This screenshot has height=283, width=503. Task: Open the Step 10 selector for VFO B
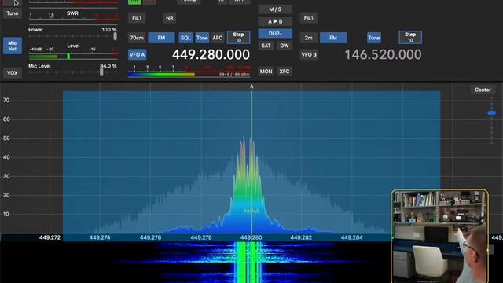pyautogui.click(x=410, y=37)
